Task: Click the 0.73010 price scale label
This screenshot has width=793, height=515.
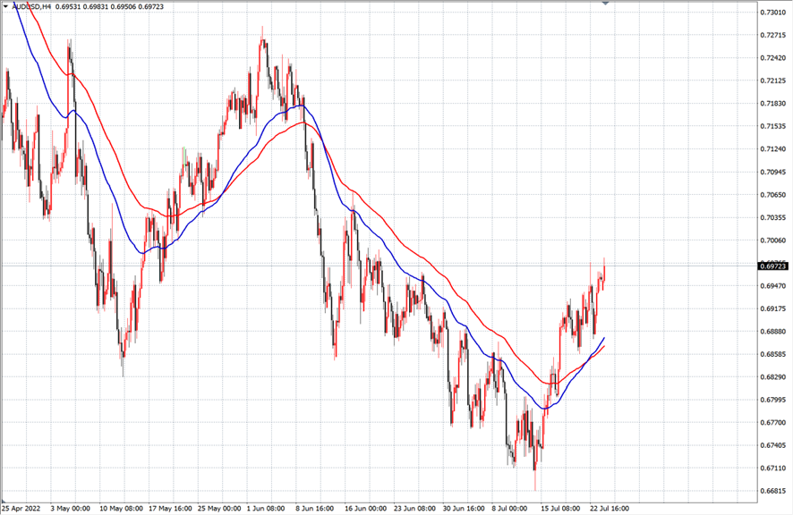Action: click(772, 13)
